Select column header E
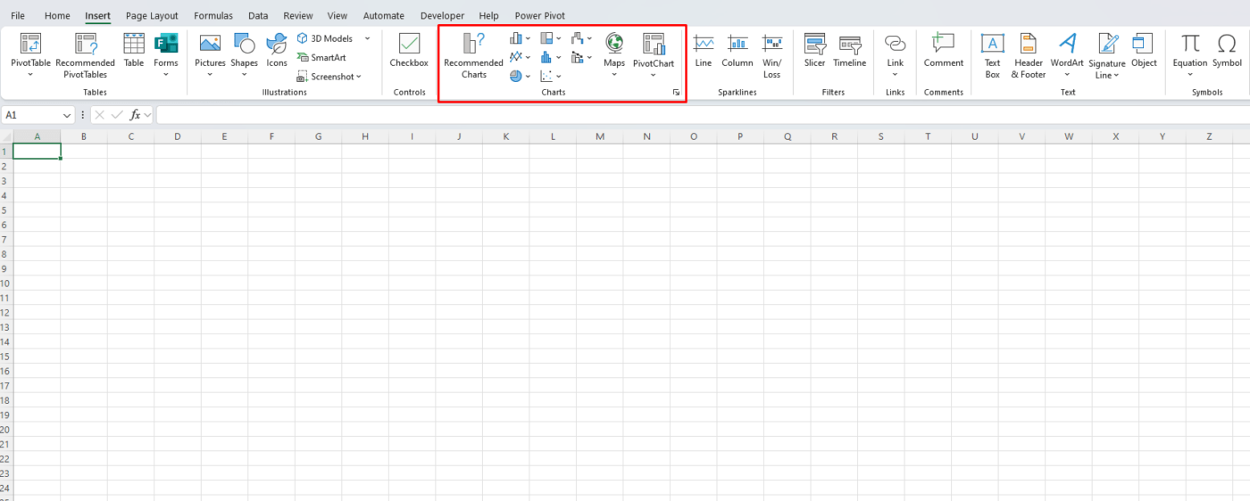Viewport: 1250px width, 501px height. 224,136
